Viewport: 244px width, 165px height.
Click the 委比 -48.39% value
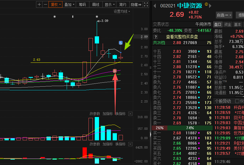point(175,30)
